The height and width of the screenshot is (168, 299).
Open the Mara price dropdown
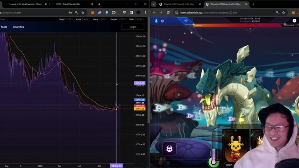point(100,19)
